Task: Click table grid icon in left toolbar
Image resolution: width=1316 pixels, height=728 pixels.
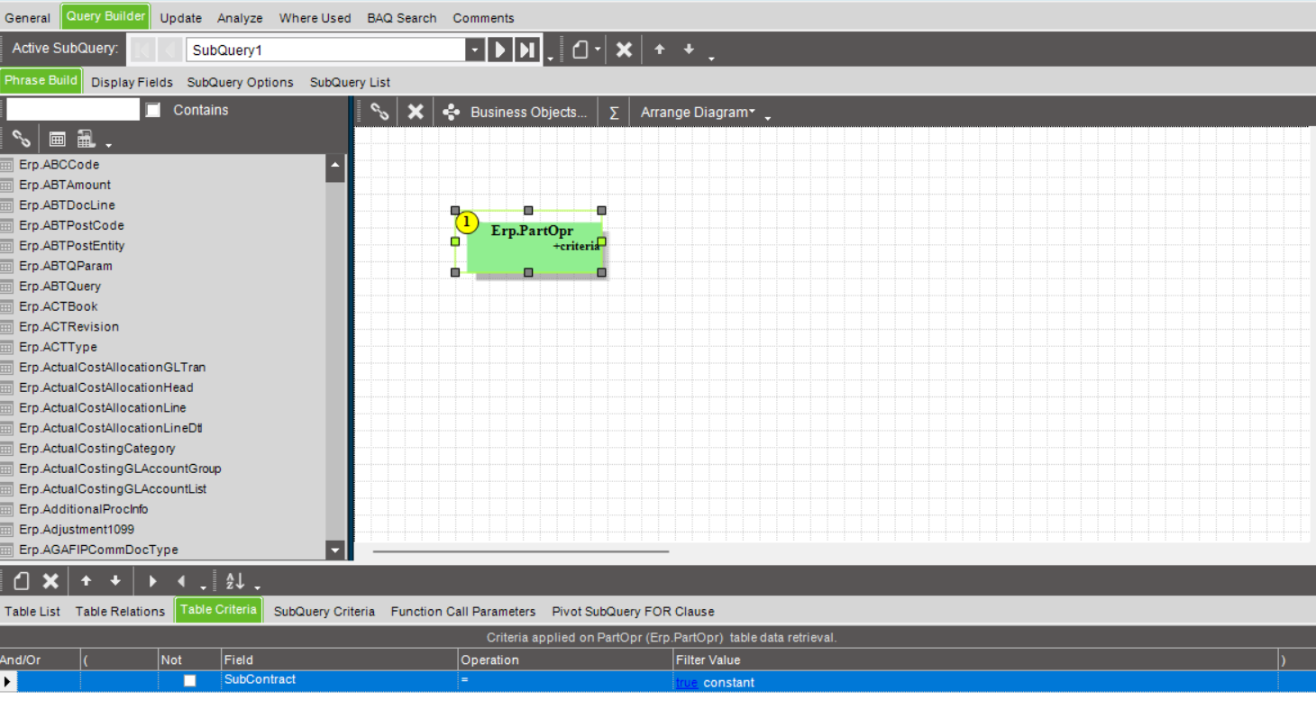Action: [58, 139]
